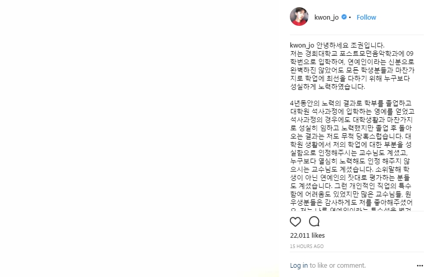This screenshot has width=426, height=277.
Task: Click the cut-off last caption line
Action: [351, 209]
